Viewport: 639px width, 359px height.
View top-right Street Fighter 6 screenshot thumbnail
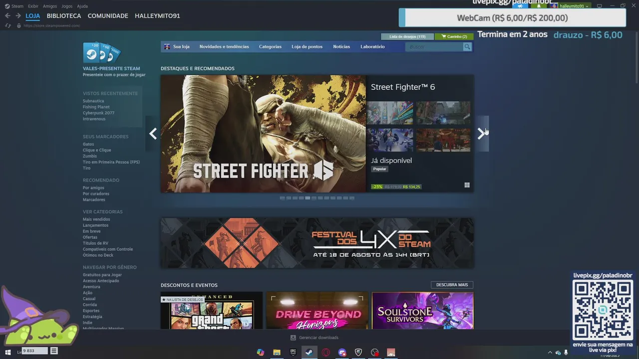click(x=443, y=113)
